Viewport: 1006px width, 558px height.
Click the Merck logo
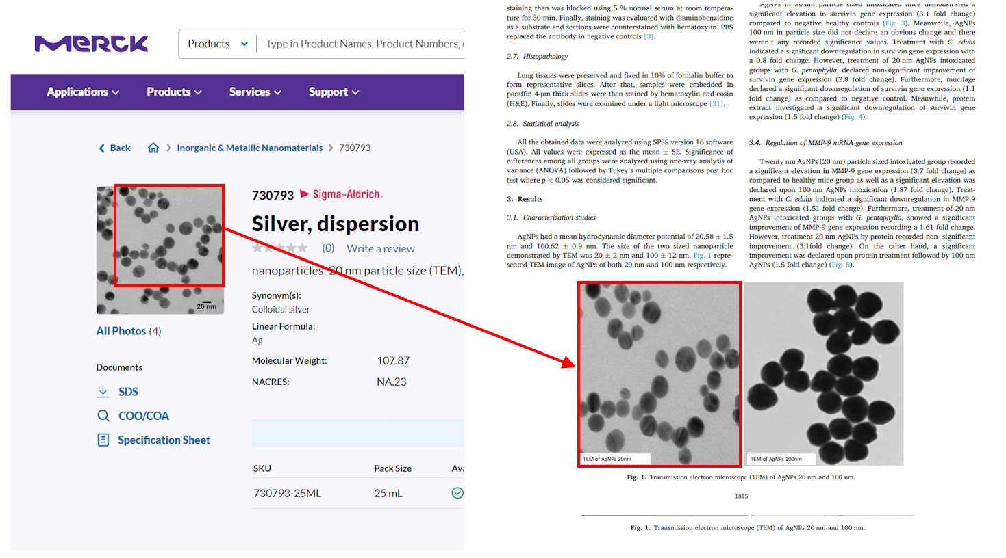point(91,44)
